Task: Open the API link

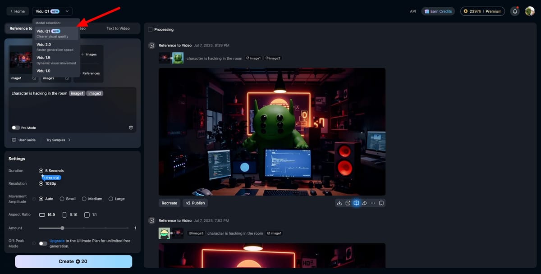Action: [x=413, y=11]
